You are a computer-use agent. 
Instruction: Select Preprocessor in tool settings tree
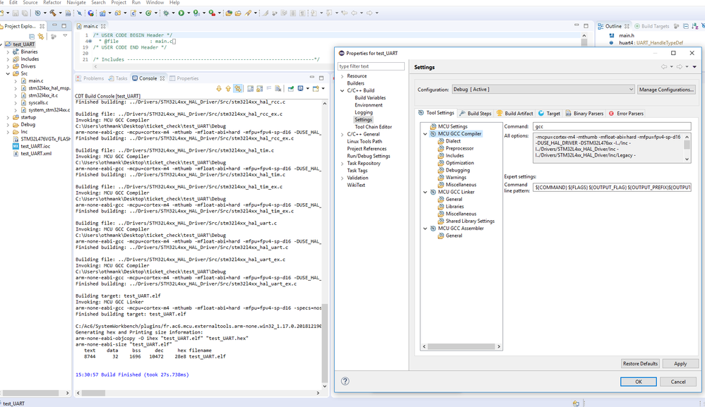(x=459, y=148)
